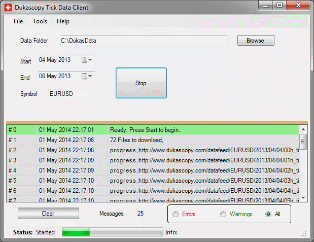Image resolution: width=314 pixels, height=242 pixels.
Task: Click the Browse button
Action: click(256, 41)
